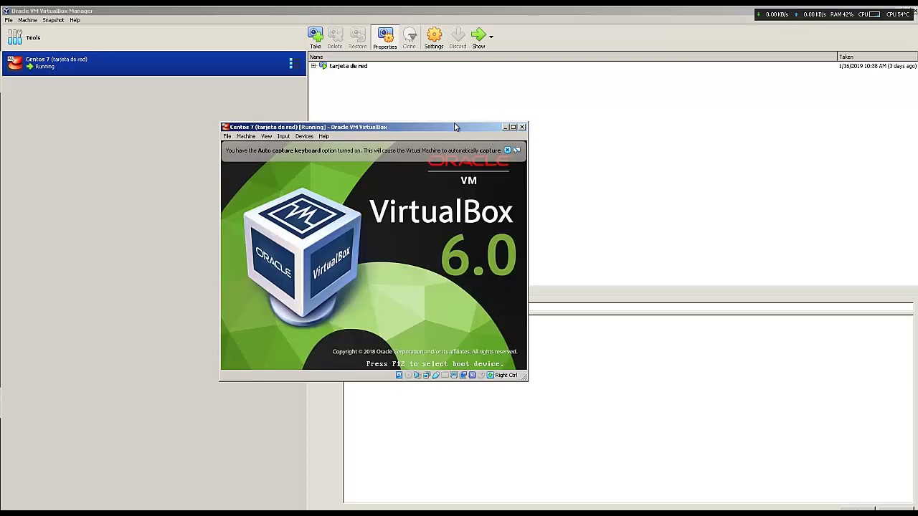Image resolution: width=918 pixels, height=516 pixels.
Task: Close the Centos 7 VM window
Action: pyautogui.click(x=522, y=127)
